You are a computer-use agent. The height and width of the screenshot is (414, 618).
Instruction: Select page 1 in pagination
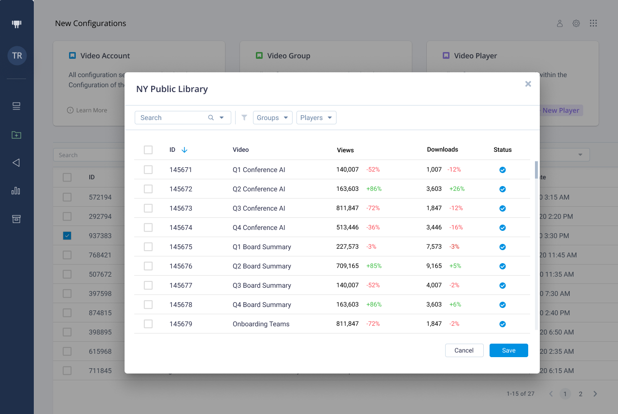click(565, 394)
